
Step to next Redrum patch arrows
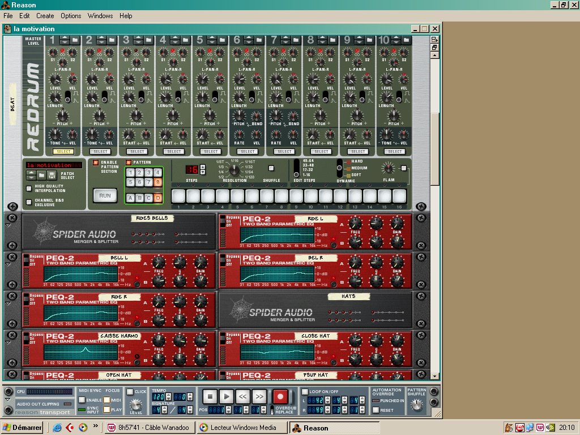31,174
